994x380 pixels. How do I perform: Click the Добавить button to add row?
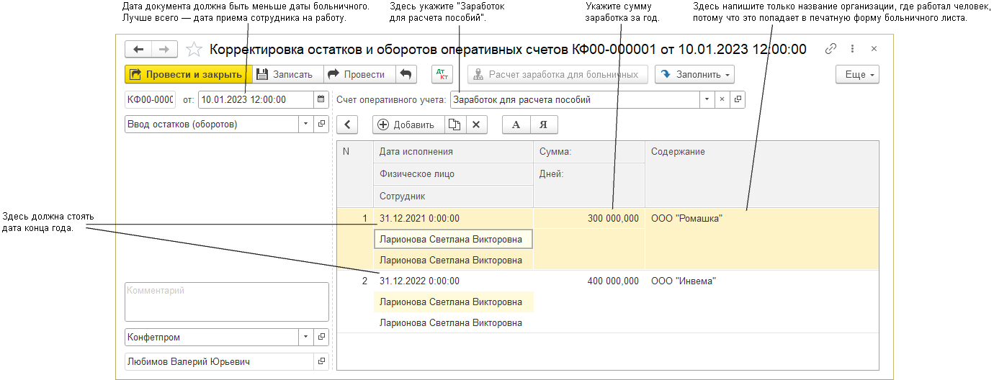point(406,125)
